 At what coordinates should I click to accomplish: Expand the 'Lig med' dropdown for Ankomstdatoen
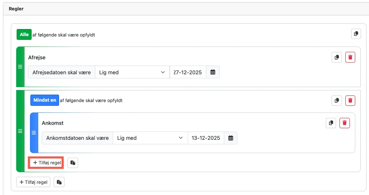coord(150,138)
